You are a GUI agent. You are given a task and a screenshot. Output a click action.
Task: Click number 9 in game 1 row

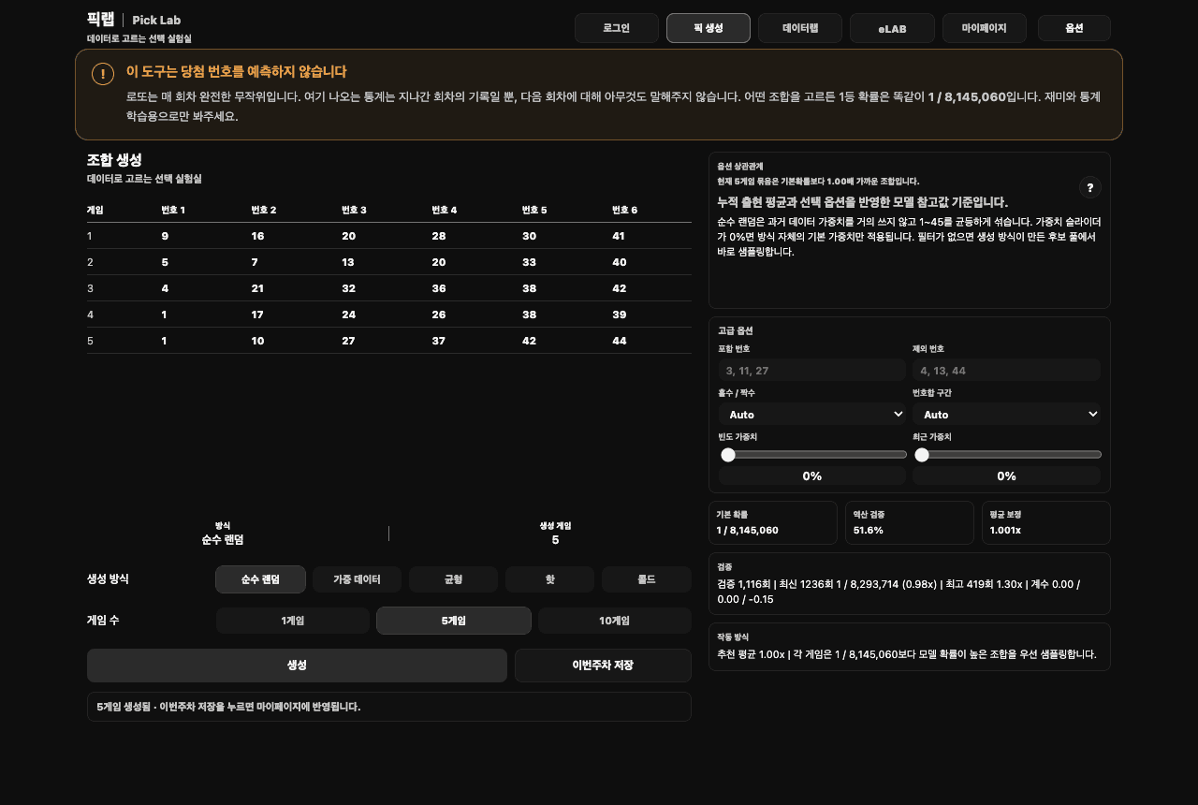pos(165,236)
